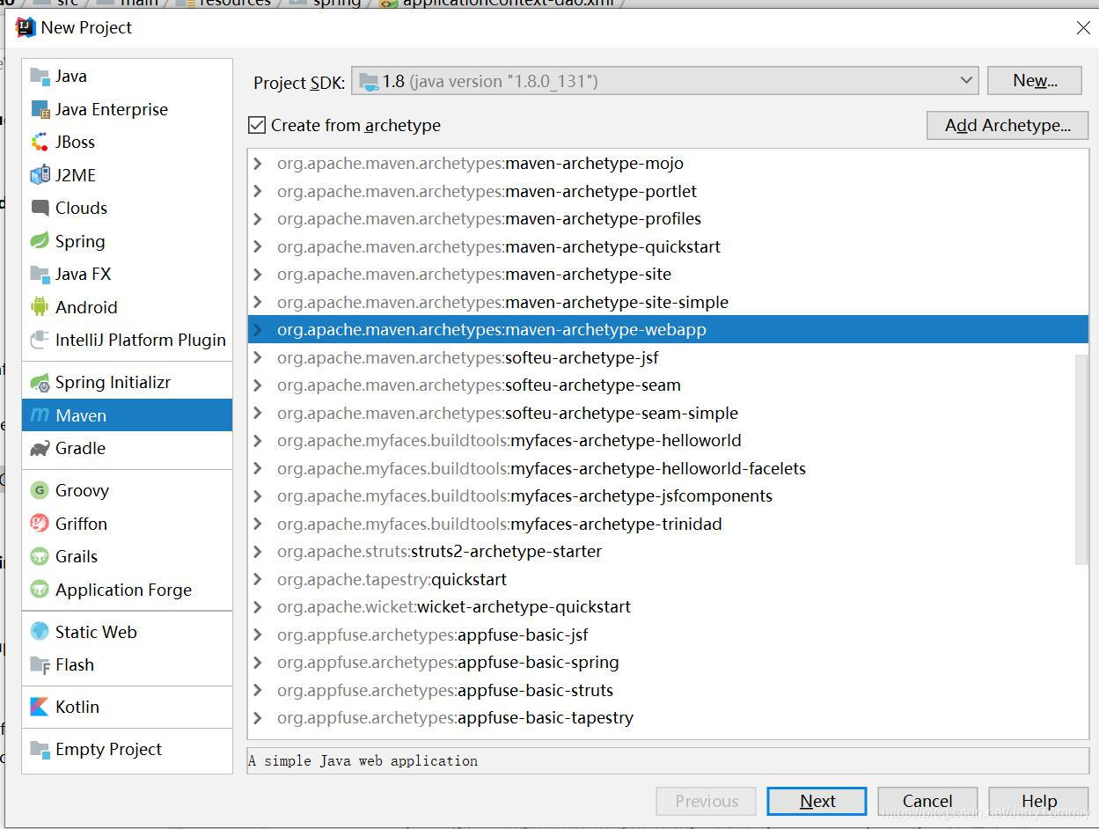Screen dimensions: 1099x829
Task: Click the Previous button
Action: pos(706,801)
